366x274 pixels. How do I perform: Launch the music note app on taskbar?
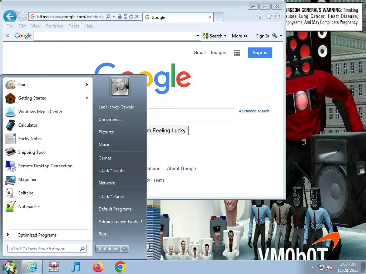tap(76, 267)
